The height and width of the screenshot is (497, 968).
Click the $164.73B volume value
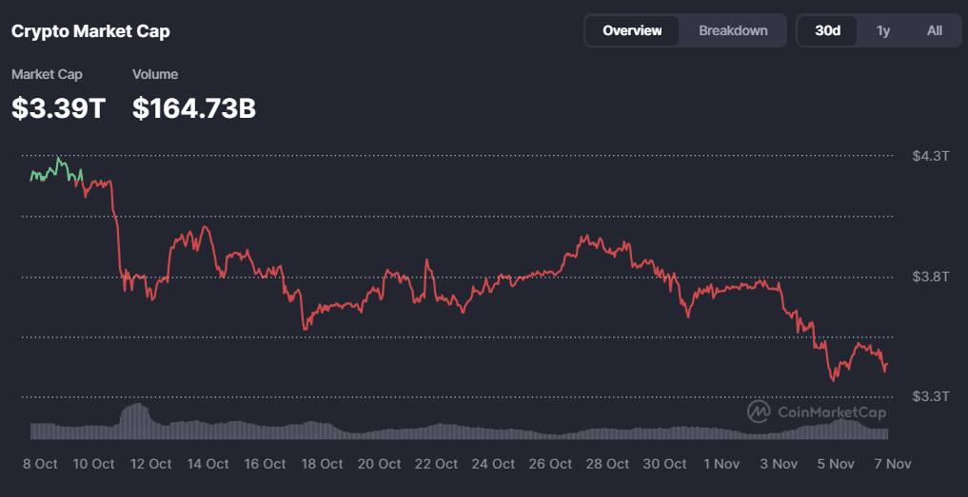tap(194, 108)
